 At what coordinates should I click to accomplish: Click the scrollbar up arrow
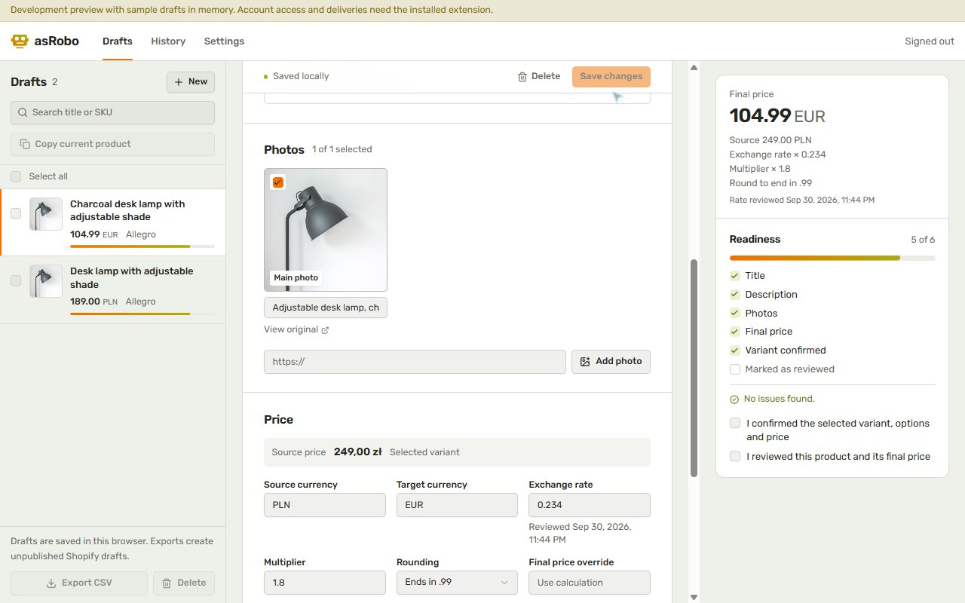[x=694, y=68]
